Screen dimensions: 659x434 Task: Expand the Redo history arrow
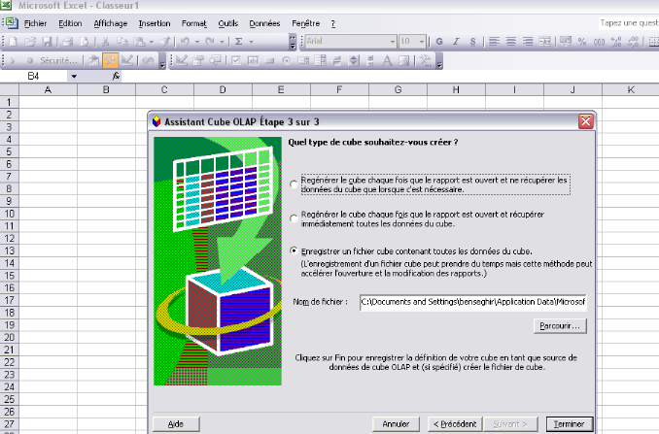[x=222, y=42]
